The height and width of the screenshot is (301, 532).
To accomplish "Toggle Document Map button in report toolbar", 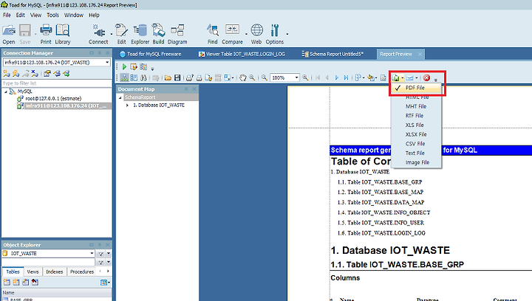I will [x=125, y=78].
